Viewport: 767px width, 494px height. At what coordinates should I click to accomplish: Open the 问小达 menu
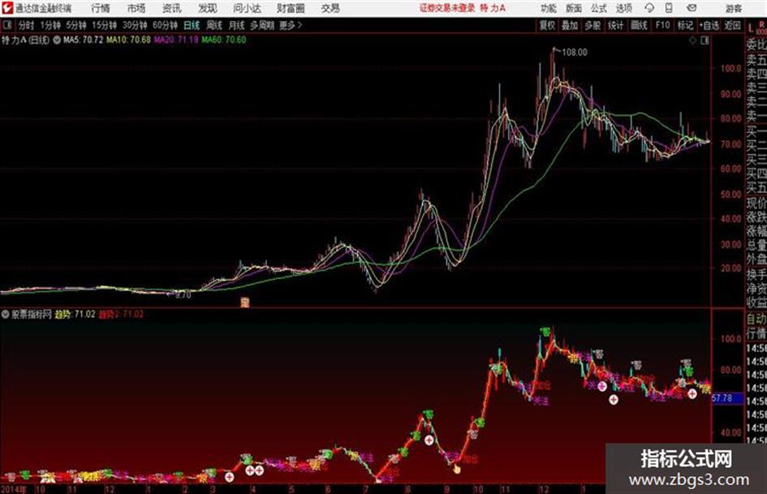coord(247,8)
